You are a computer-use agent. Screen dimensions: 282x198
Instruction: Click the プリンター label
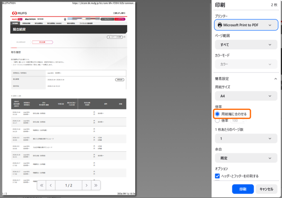pos(221,16)
